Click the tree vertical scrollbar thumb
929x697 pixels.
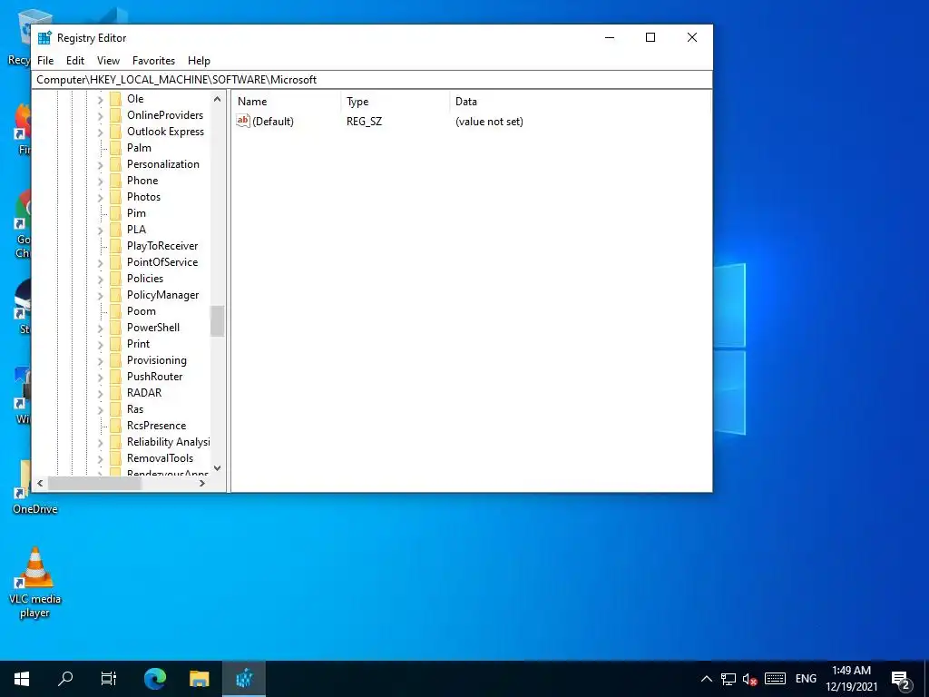coord(218,321)
